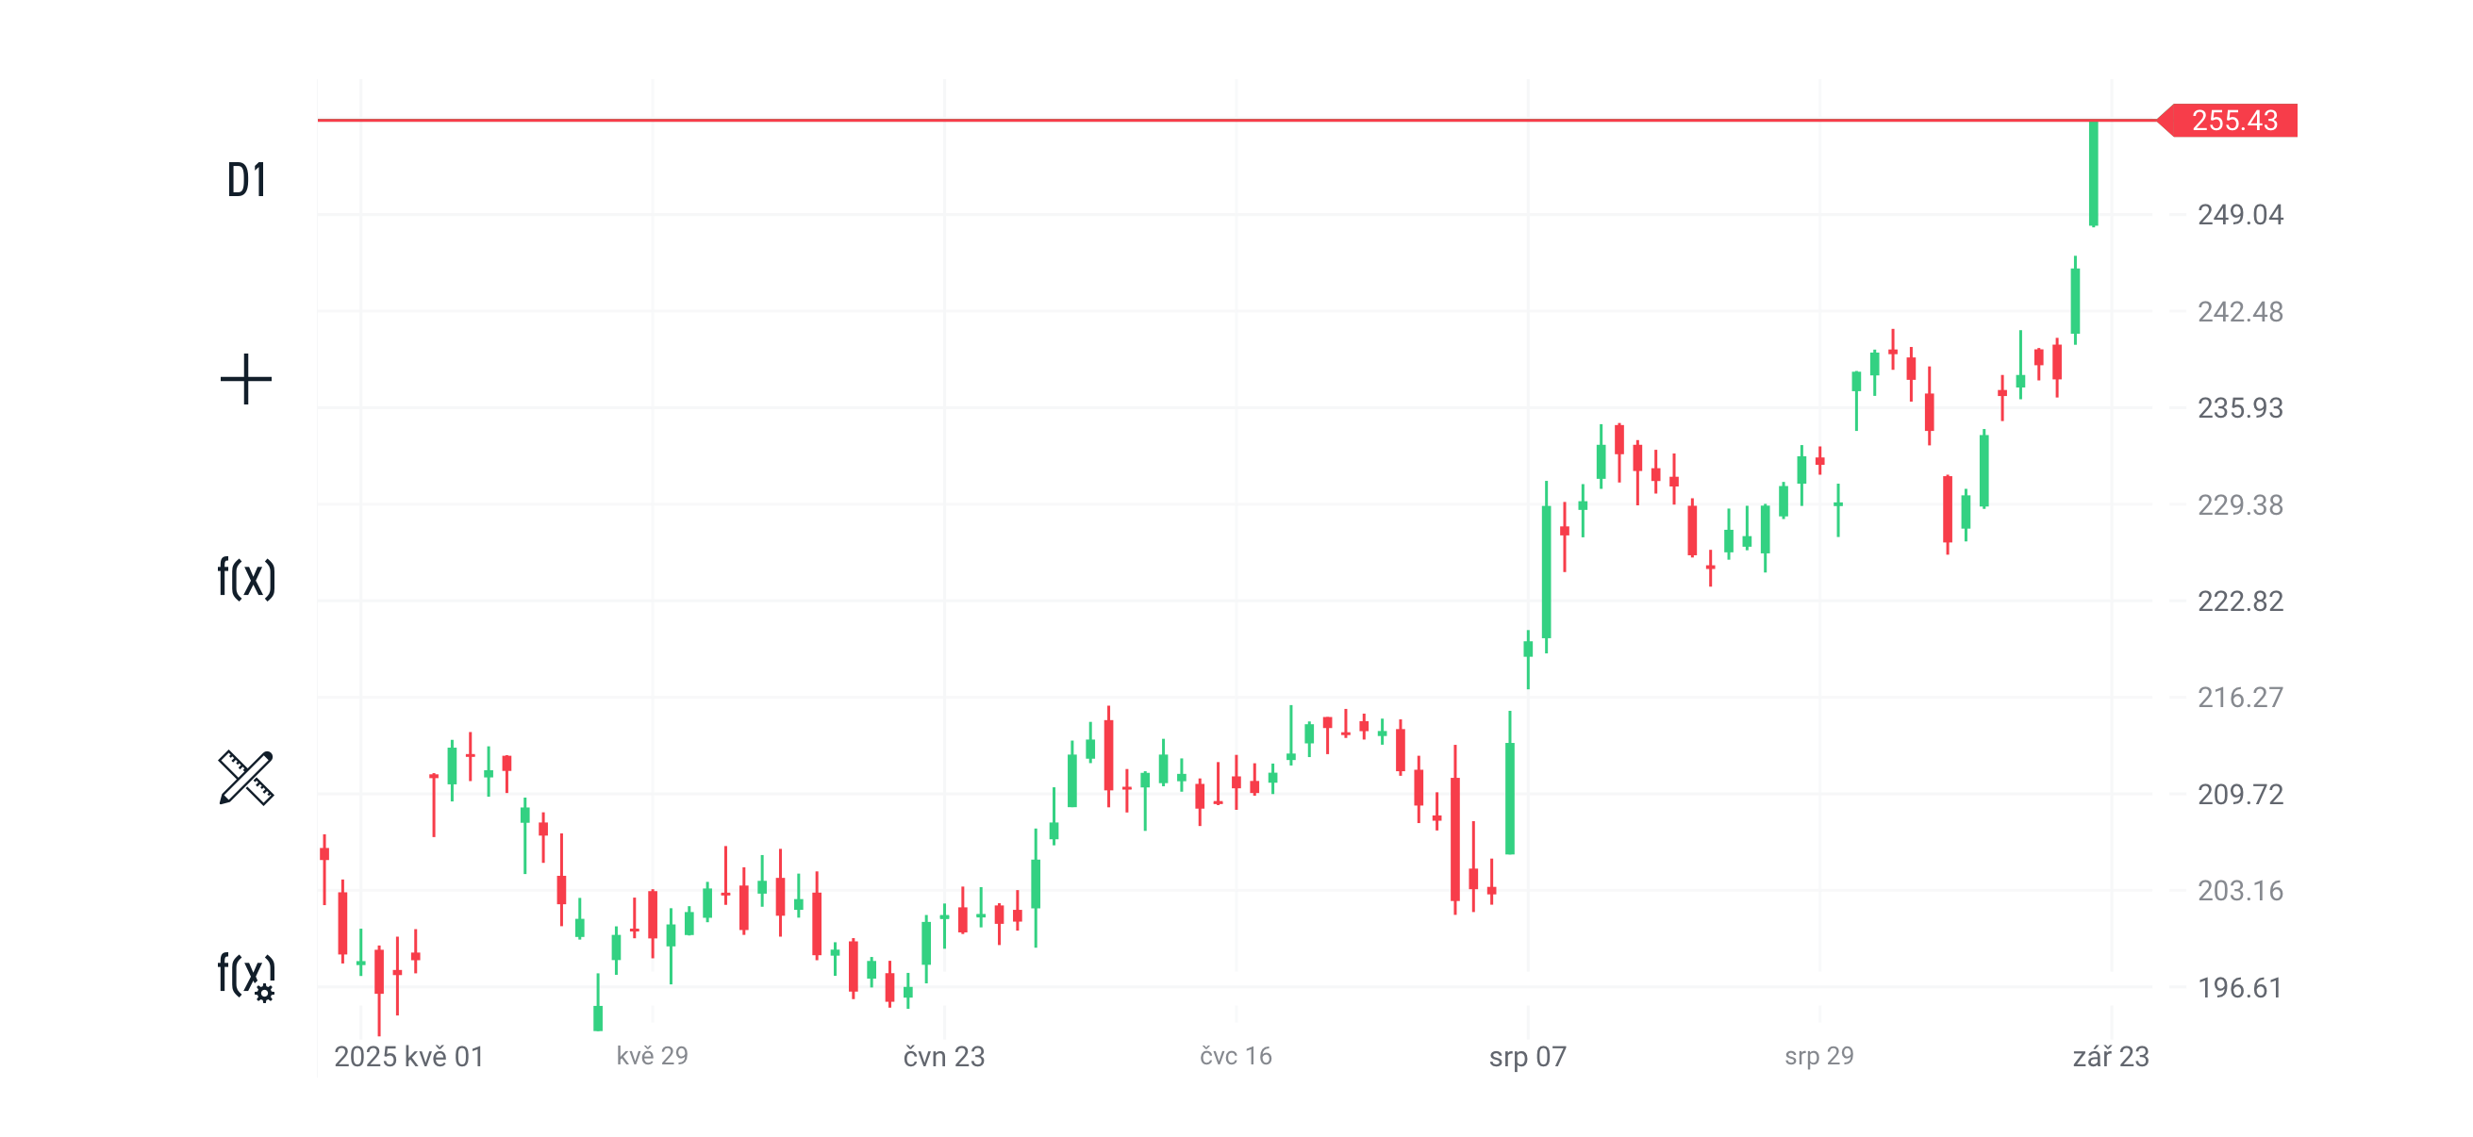
Task: Click the 'srp 07' date label
Action: coord(1527,1057)
